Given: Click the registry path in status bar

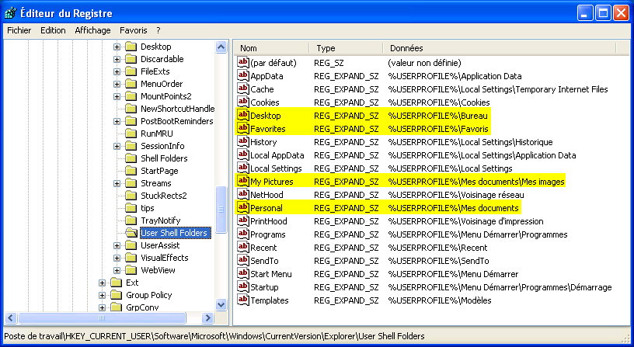Looking at the screenshot, I should point(214,336).
